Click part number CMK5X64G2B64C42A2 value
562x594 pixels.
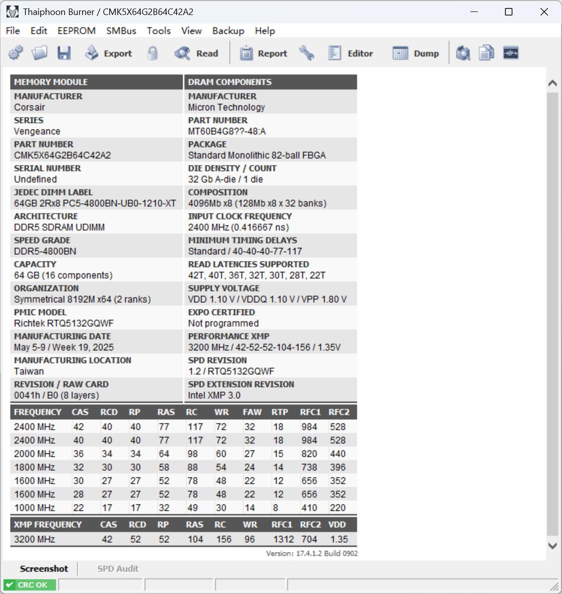(x=62, y=155)
